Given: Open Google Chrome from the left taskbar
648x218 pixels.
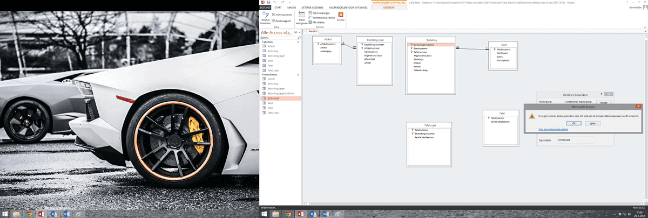Looking at the screenshot, I should [29, 214].
